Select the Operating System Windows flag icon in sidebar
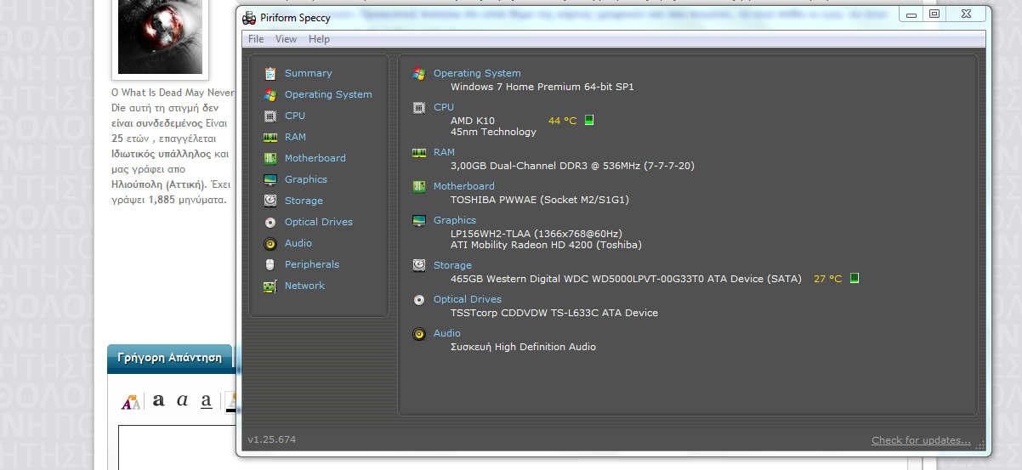The height and width of the screenshot is (470, 1022). 270,94
